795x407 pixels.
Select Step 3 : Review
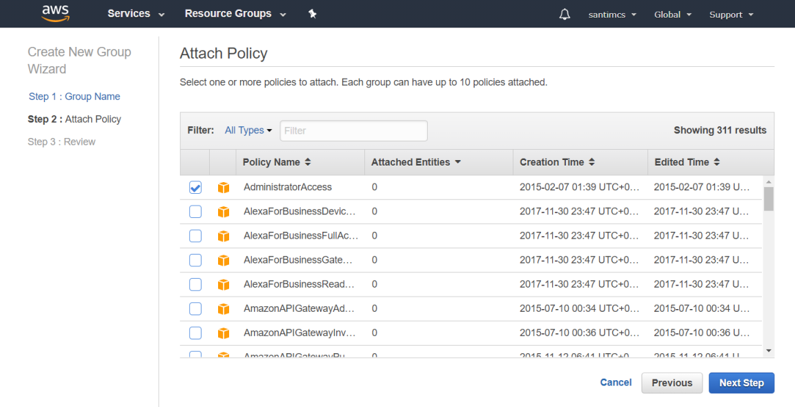point(61,142)
